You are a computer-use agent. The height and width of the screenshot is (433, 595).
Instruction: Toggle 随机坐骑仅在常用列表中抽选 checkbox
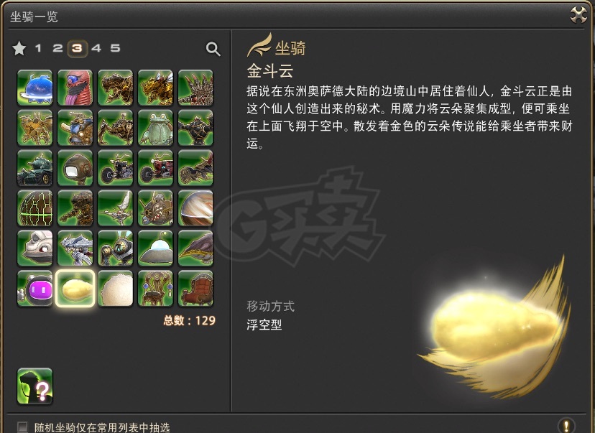(23, 427)
